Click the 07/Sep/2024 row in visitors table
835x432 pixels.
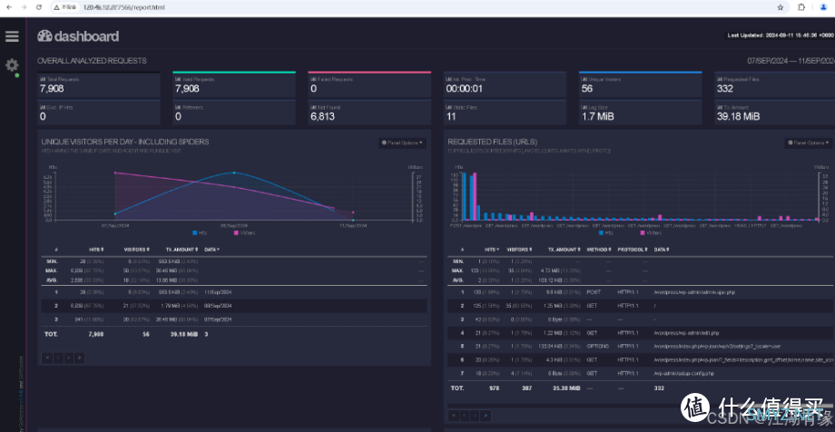234,319
